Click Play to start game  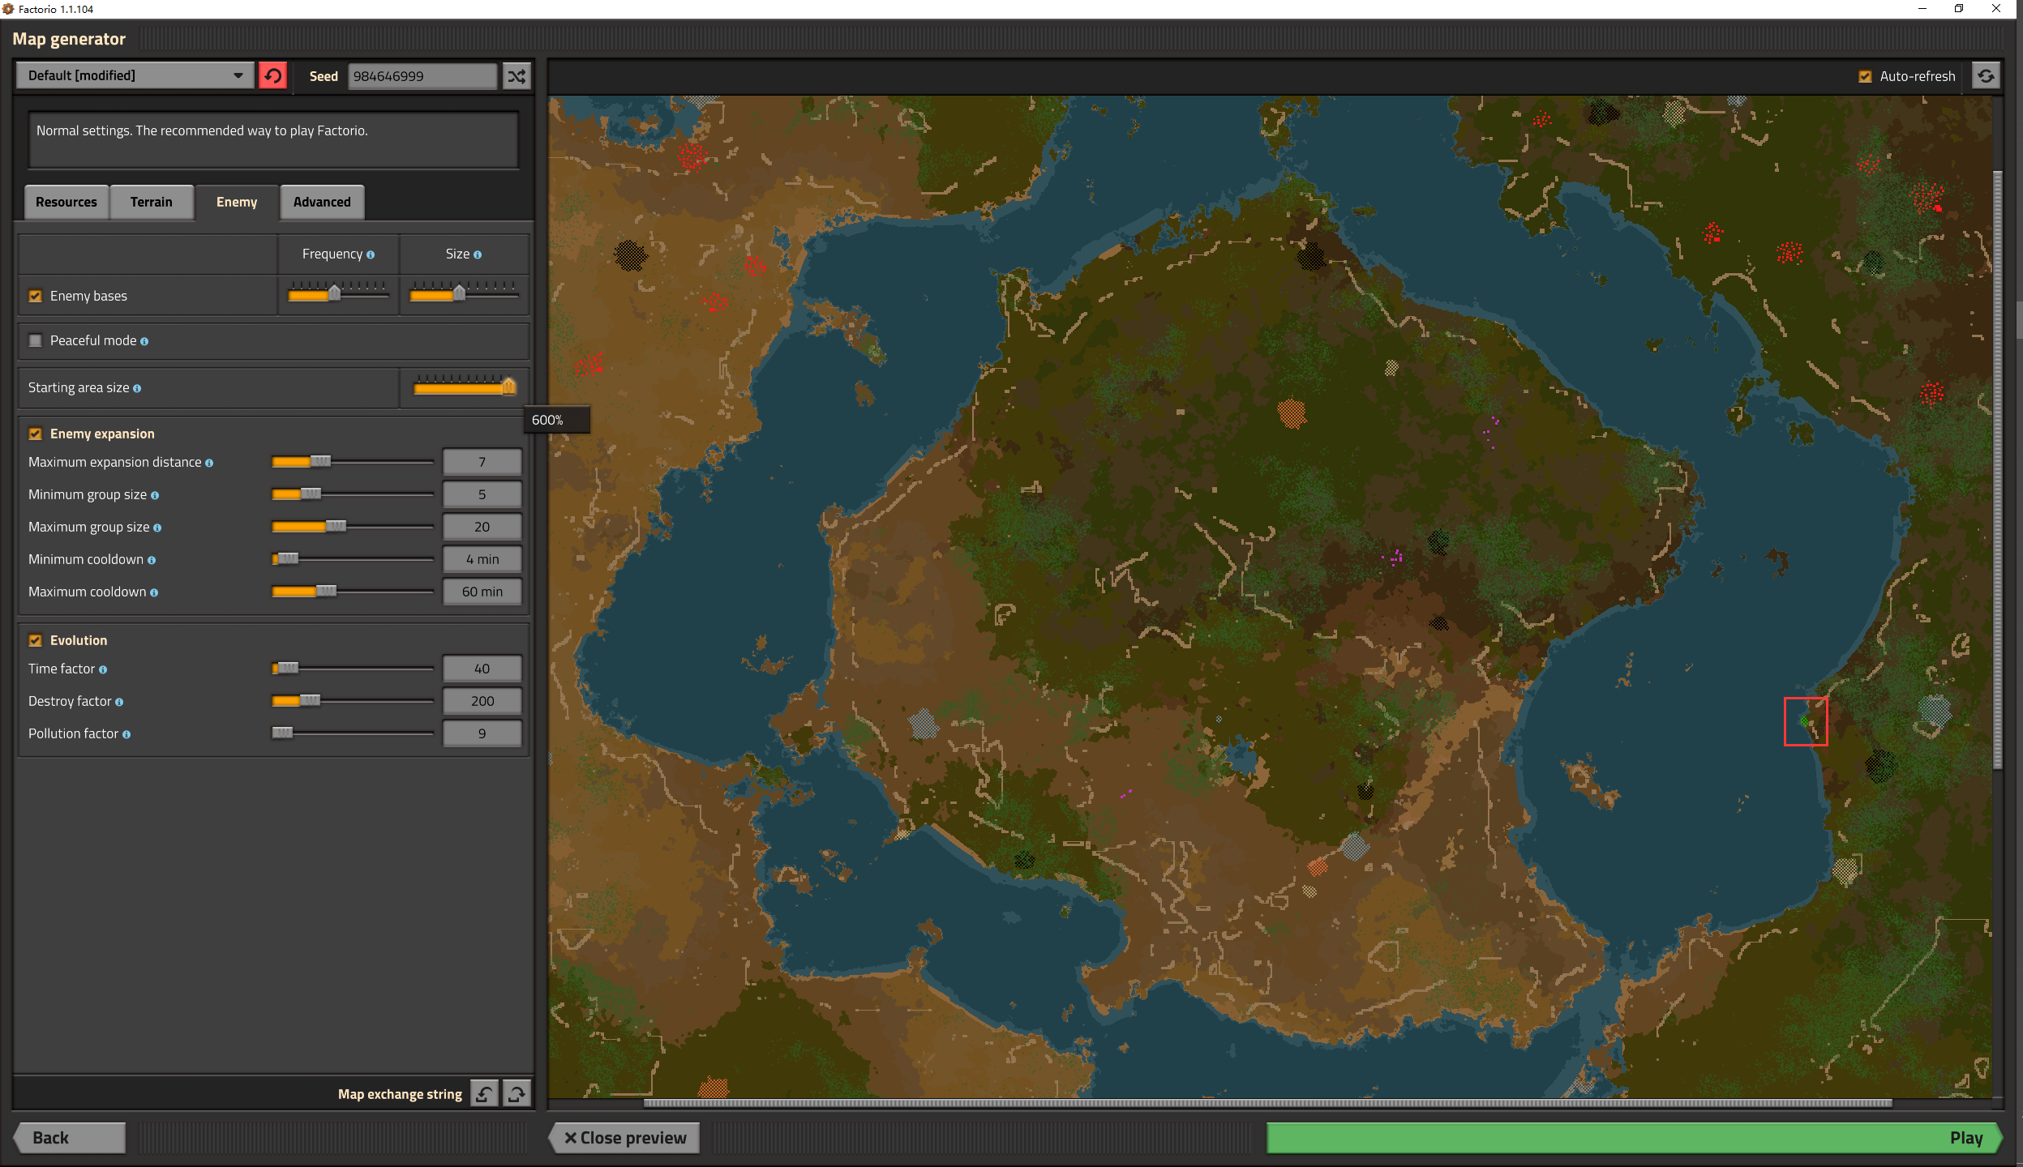click(x=1634, y=1138)
